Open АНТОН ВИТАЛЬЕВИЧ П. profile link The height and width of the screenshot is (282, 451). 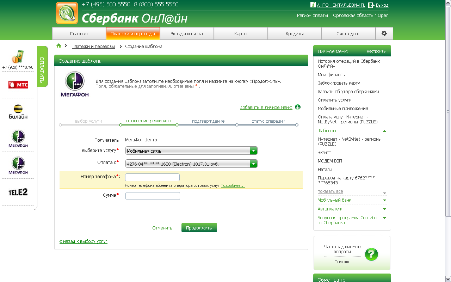[341, 5]
